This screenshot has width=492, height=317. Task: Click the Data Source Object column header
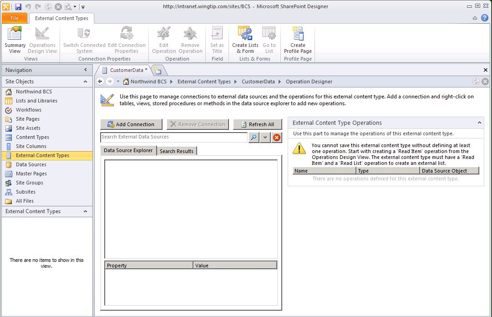tap(449, 171)
